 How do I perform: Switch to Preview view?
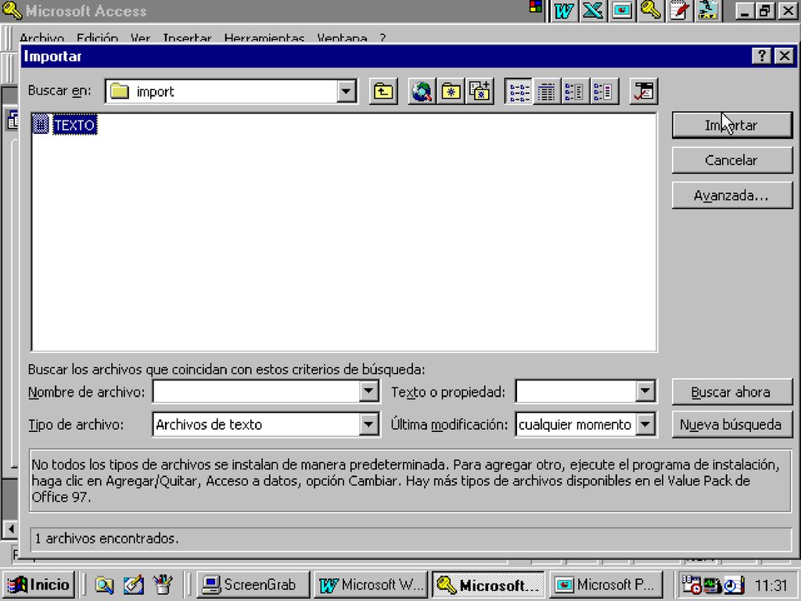coord(605,92)
